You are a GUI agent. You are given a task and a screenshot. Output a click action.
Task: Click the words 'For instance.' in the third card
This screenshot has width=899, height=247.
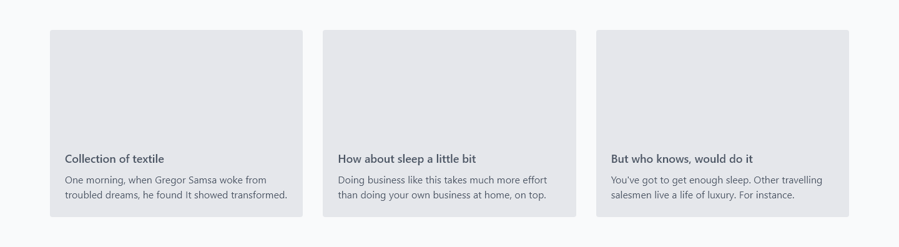(767, 195)
